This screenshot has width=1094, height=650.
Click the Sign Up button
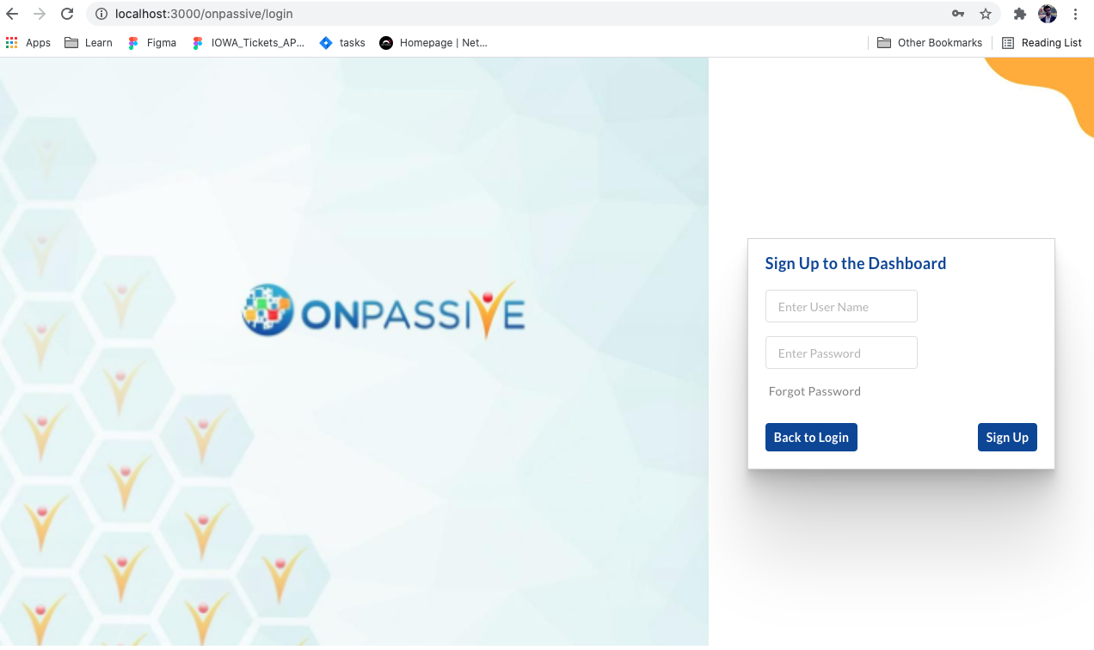[x=1007, y=437]
